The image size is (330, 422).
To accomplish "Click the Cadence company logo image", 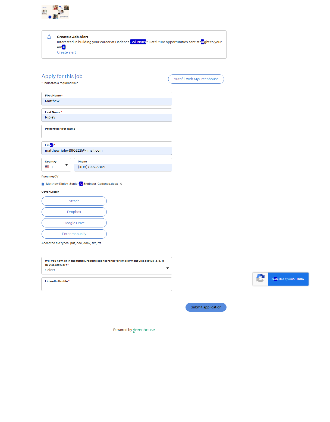I will (x=55, y=12).
